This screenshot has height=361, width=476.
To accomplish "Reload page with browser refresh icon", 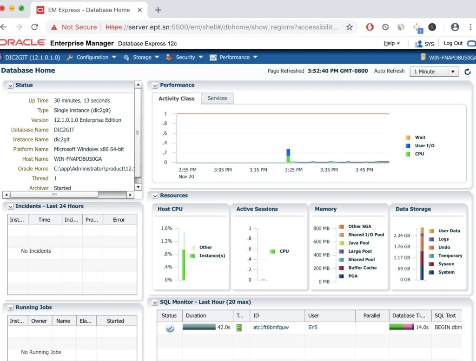I will pos(34,27).
